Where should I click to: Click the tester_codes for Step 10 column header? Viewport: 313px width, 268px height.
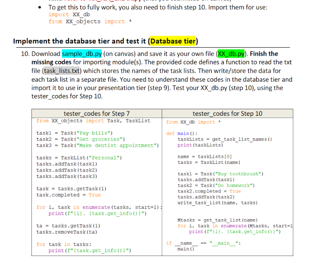coord(227,113)
